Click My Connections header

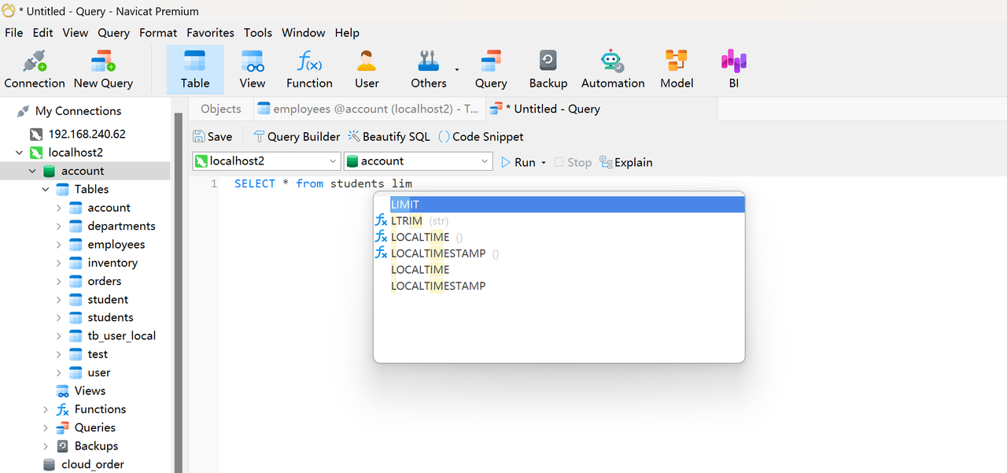click(78, 111)
